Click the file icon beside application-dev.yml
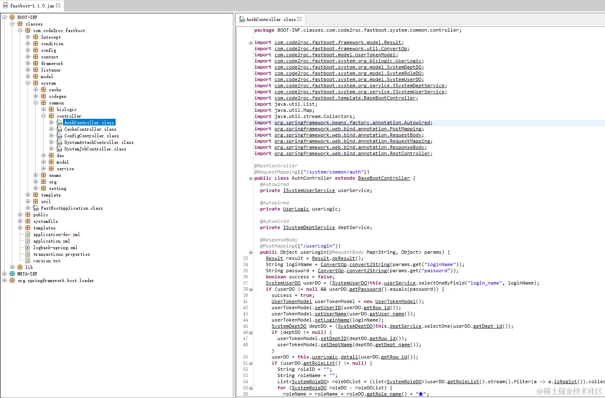 (28, 234)
